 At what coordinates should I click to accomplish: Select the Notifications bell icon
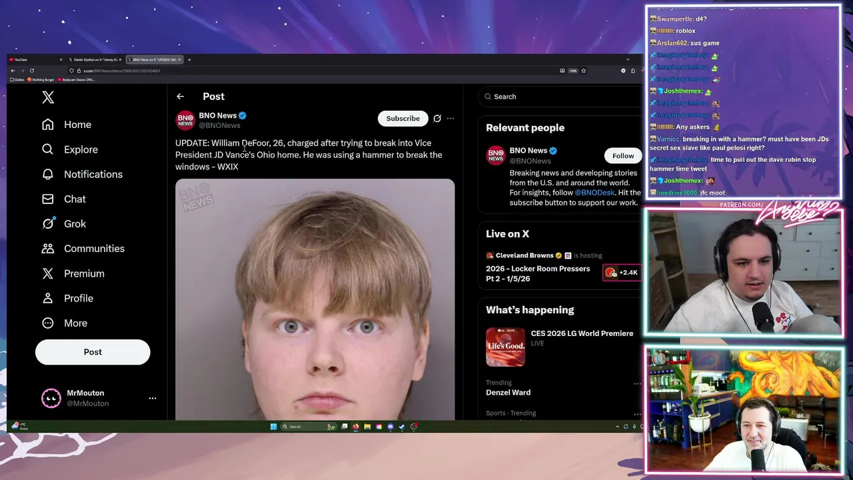coord(48,174)
